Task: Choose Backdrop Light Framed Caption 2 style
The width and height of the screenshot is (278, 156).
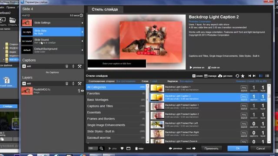Action: [208, 116]
